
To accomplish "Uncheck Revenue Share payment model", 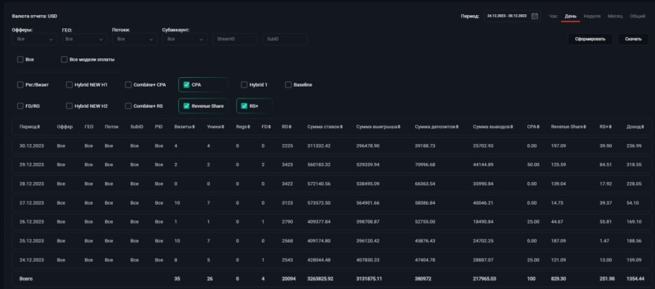I will tap(186, 106).
